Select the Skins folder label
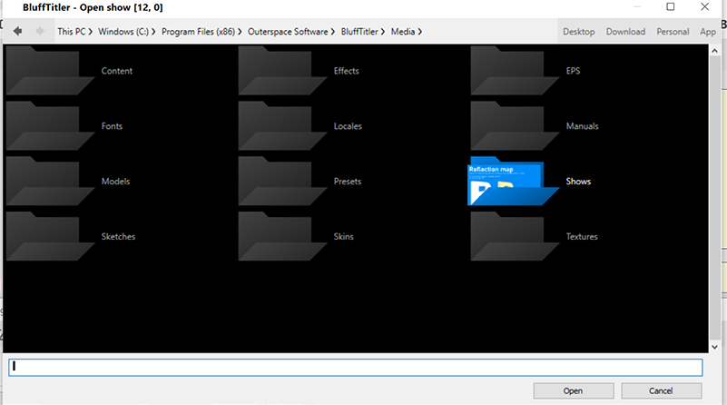Image resolution: width=727 pixels, height=405 pixels. tap(344, 237)
